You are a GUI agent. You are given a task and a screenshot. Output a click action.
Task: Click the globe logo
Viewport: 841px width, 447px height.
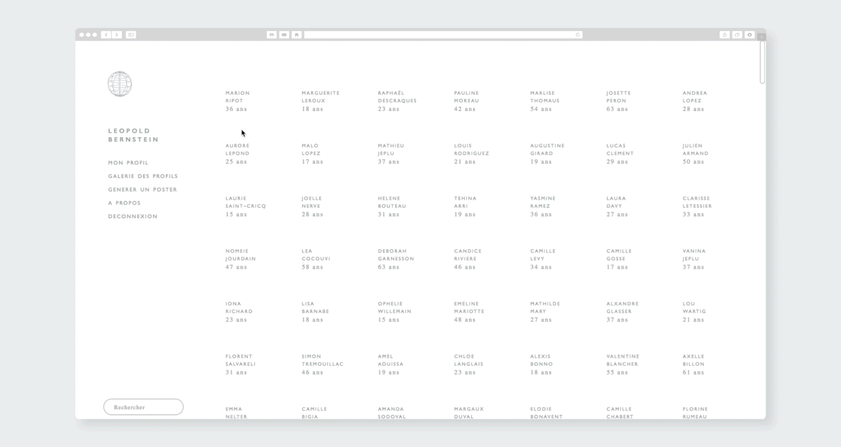(120, 84)
